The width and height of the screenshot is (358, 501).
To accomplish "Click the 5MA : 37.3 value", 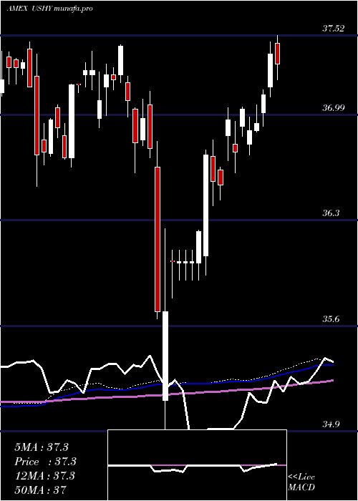I will [x=42, y=447].
